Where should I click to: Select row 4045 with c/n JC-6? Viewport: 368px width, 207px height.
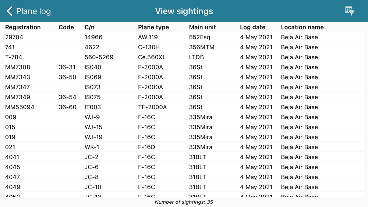[x=184, y=167]
